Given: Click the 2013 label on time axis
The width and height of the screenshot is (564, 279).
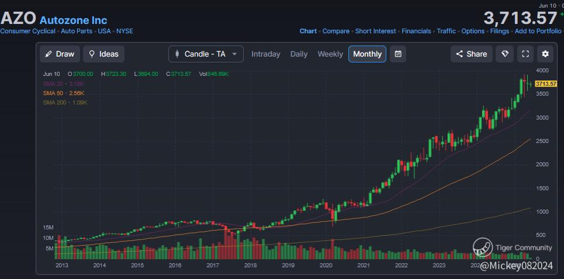Looking at the screenshot, I should (61, 266).
